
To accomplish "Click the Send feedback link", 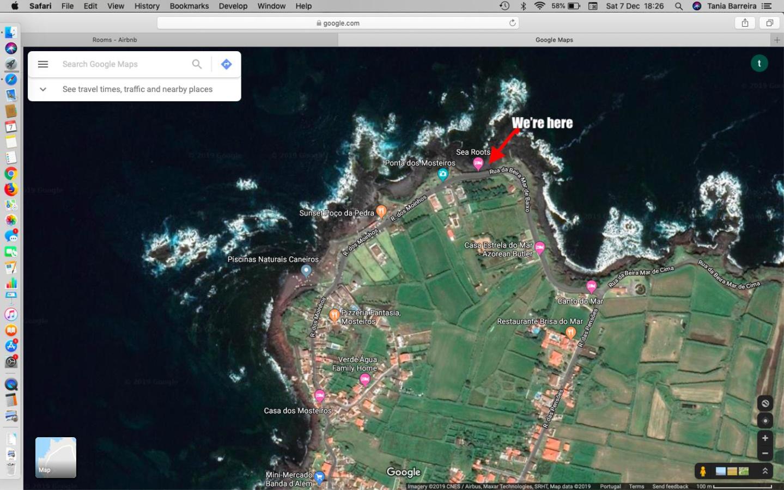I will pos(670,486).
